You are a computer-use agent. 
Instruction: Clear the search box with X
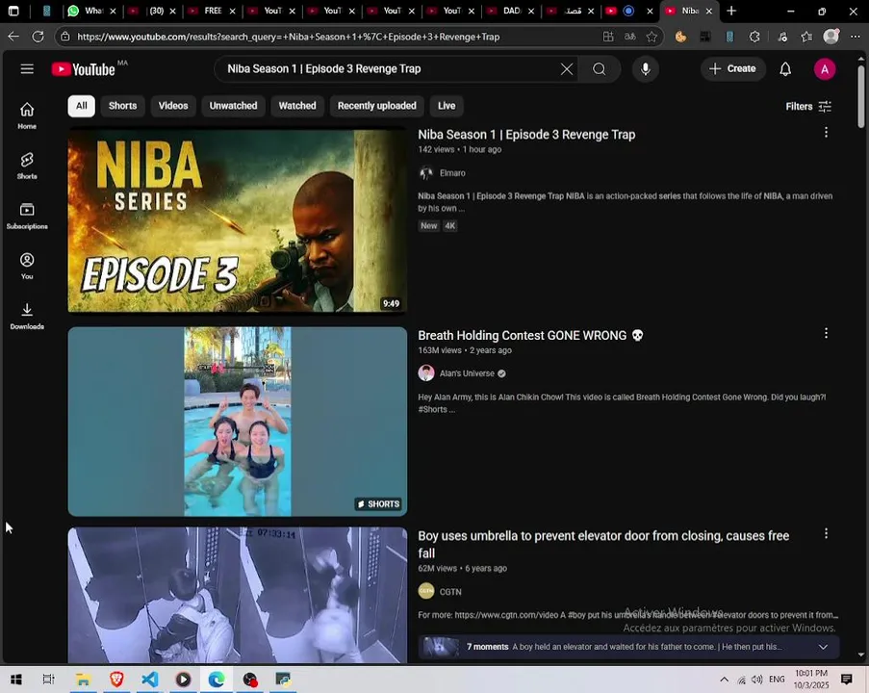[567, 69]
